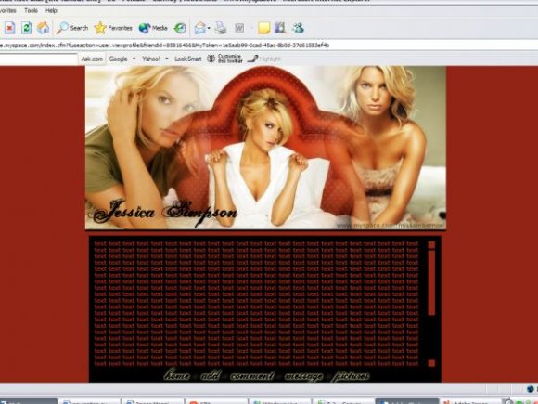Go to the Home page icon
Viewport: 538px width, 404px height.
[44, 28]
